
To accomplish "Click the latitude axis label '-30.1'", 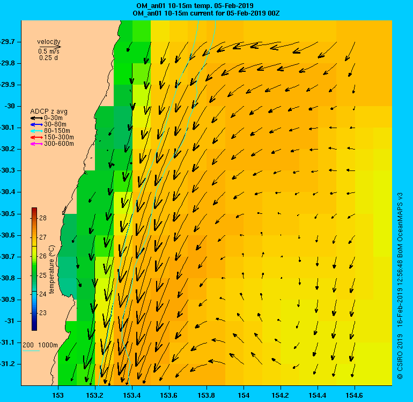I will pyautogui.click(x=7, y=128).
